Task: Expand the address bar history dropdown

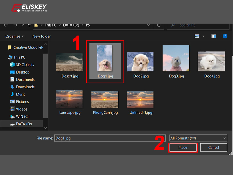Action: pyautogui.click(x=149, y=25)
